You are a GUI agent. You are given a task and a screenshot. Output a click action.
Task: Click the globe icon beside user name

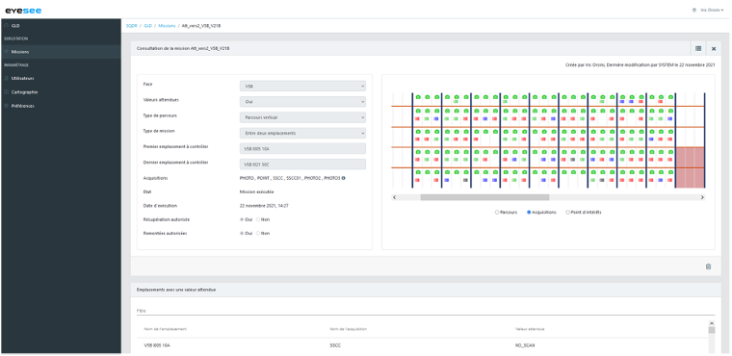click(x=694, y=10)
